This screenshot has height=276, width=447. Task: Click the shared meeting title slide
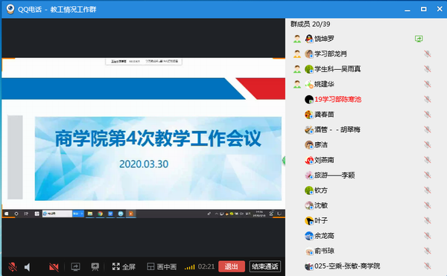click(158, 158)
